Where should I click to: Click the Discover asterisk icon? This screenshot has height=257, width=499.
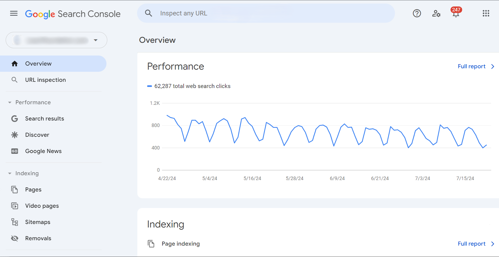(15, 135)
